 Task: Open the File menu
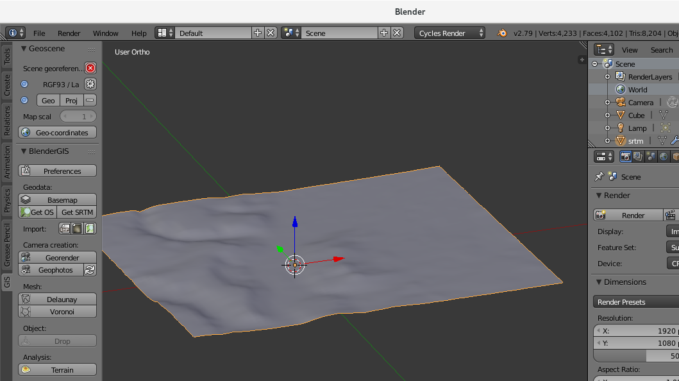[x=39, y=33]
